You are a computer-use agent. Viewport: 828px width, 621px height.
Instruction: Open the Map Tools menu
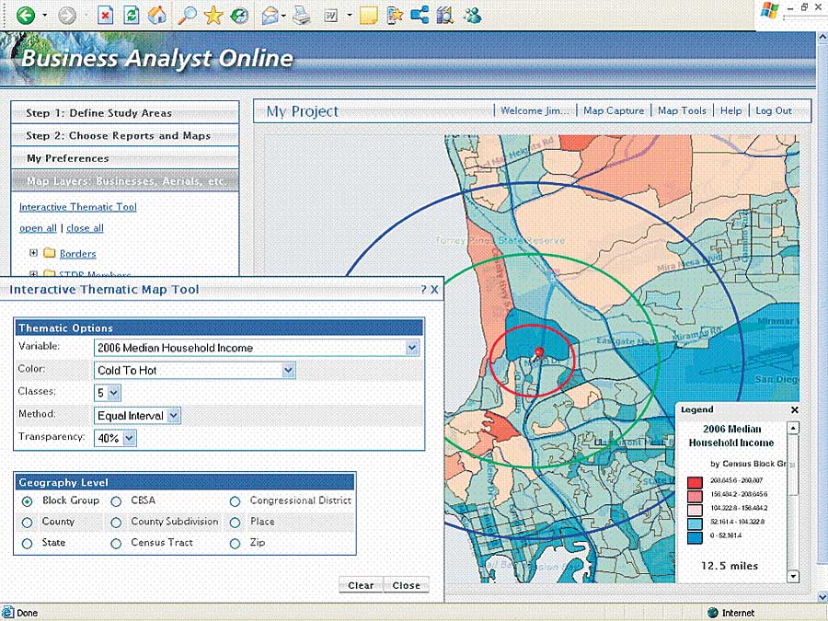coord(682,110)
